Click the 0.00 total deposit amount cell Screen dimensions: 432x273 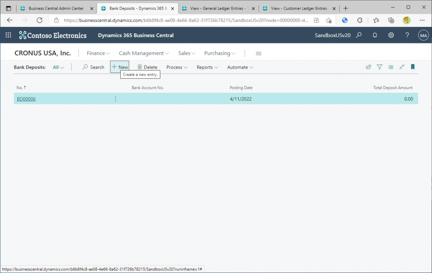point(408,99)
